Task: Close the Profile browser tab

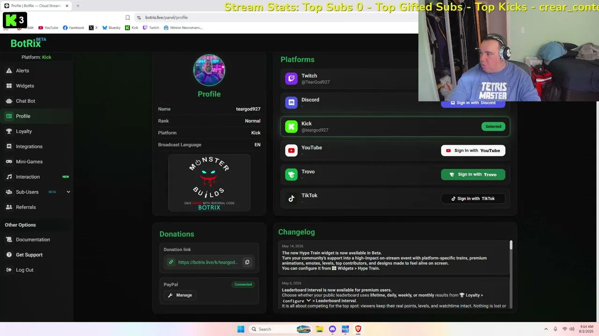Action: [x=67, y=6]
